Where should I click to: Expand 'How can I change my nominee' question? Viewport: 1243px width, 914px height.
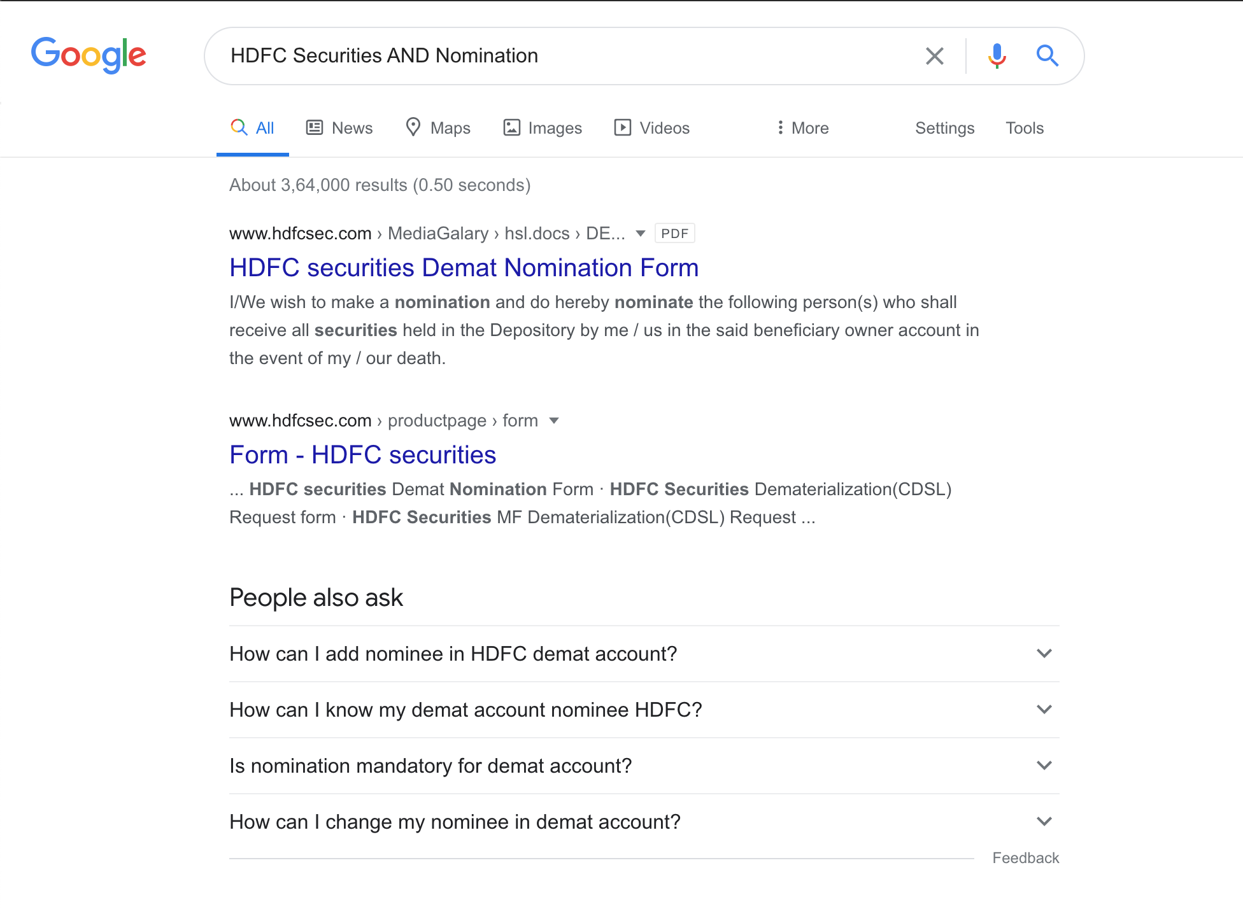pyautogui.click(x=644, y=822)
